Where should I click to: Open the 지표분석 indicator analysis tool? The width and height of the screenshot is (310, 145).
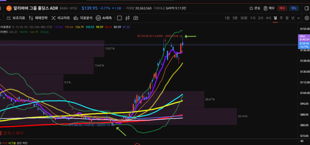83,18
